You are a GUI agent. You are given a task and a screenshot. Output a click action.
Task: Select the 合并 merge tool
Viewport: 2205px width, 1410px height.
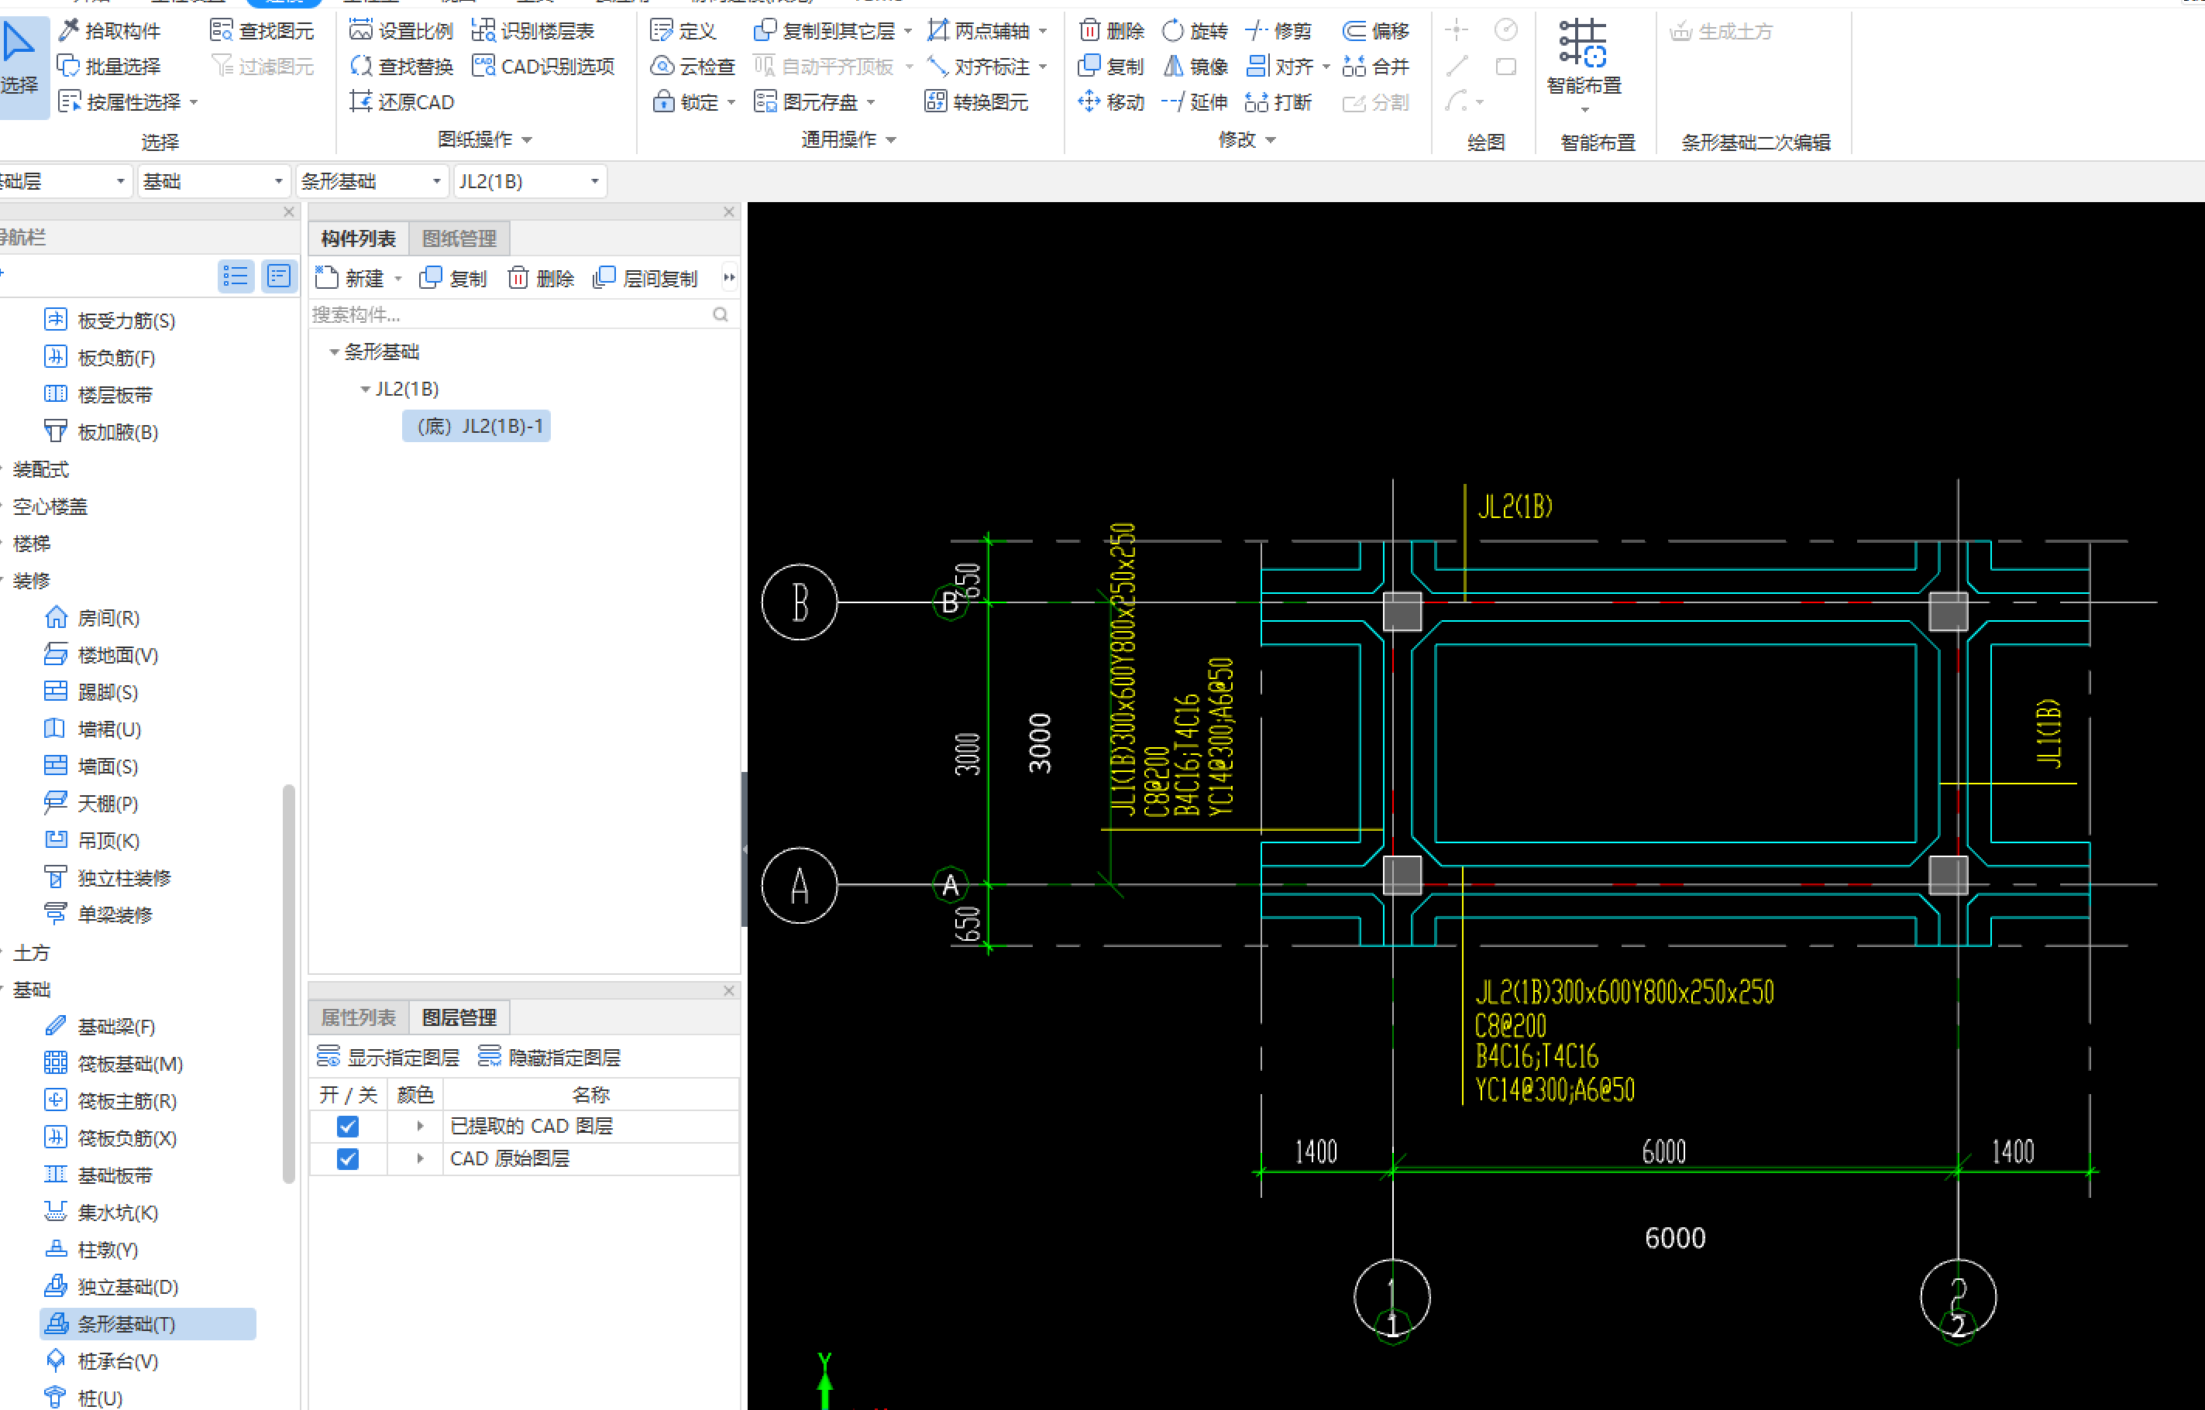click(x=1376, y=66)
